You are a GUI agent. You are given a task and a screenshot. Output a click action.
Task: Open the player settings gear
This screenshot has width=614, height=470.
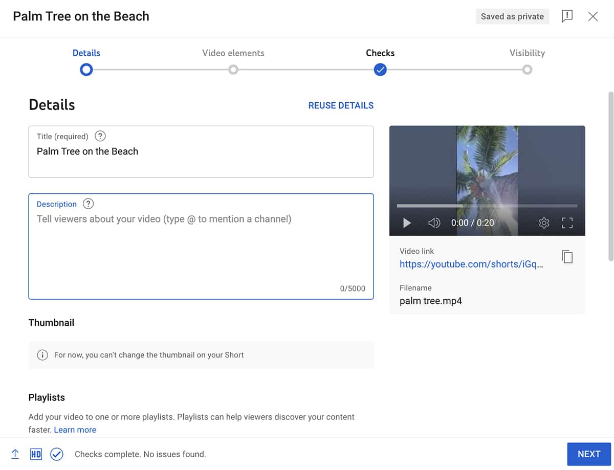point(544,222)
